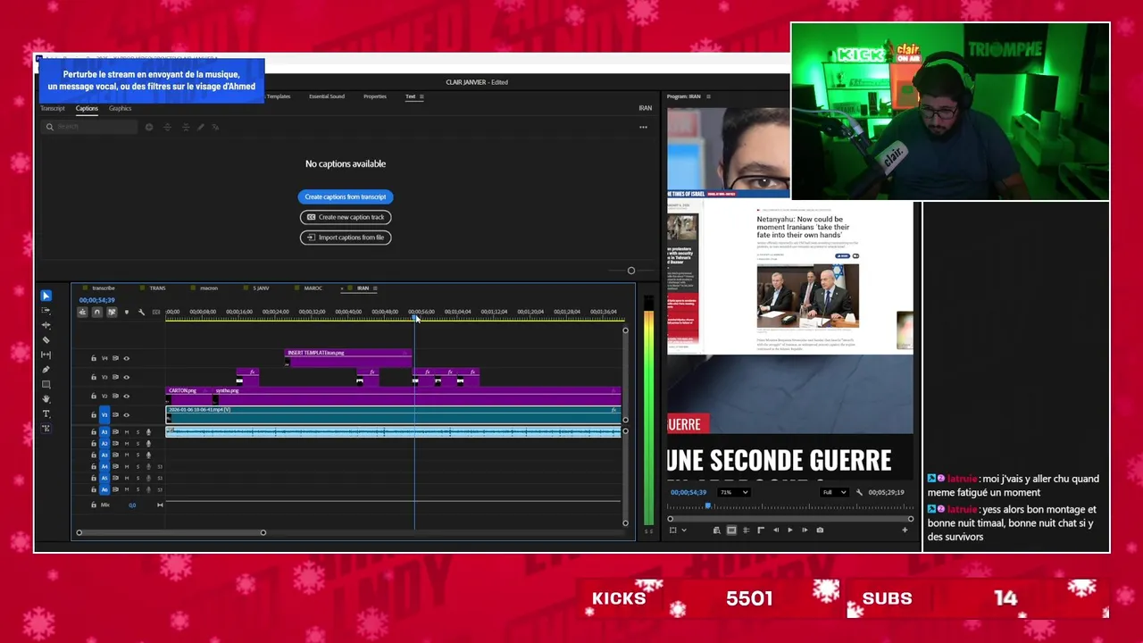This screenshot has width=1143, height=643.
Task: Click the add caption segment icon
Action: (x=149, y=127)
